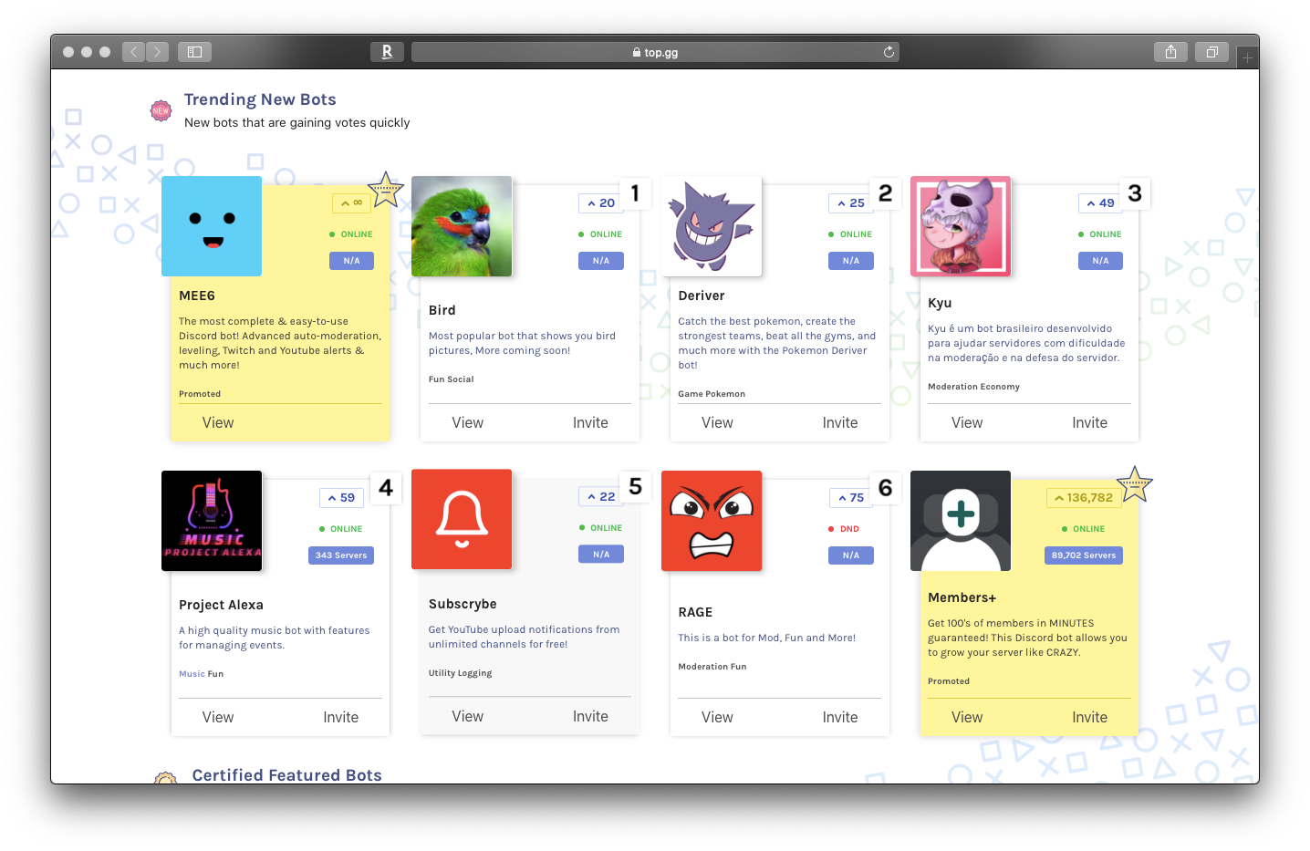The image size is (1310, 851).
Task: Go back using Safari back arrow
Action: pyautogui.click(x=134, y=52)
